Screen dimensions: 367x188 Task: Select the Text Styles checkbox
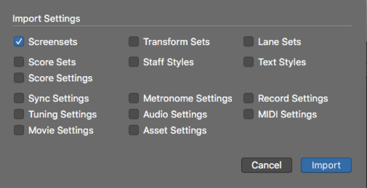click(x=248, y=62)
